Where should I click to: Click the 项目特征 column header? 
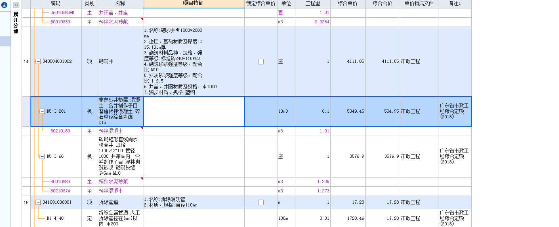click(194, 4)
